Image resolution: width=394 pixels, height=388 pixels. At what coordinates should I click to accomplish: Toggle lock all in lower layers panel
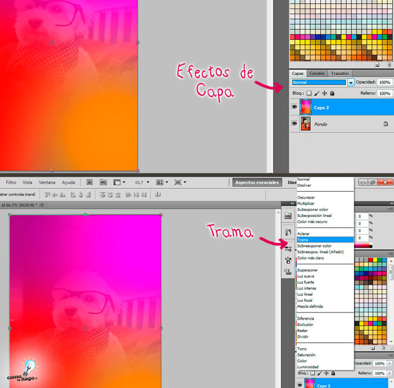tap(333, 373)
